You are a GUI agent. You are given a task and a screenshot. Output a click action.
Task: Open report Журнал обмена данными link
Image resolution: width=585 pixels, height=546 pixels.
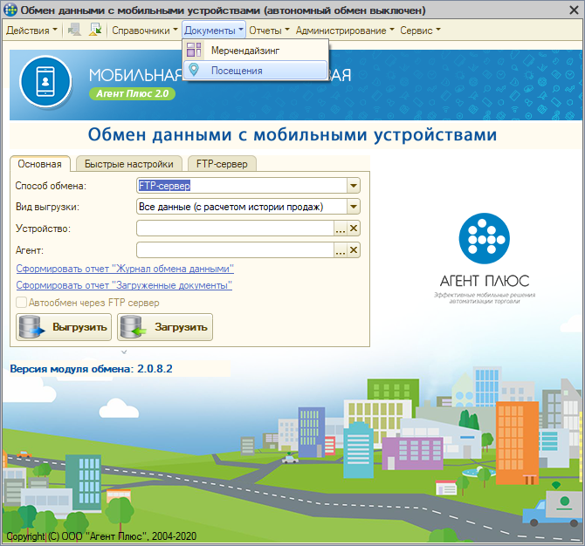125,269
